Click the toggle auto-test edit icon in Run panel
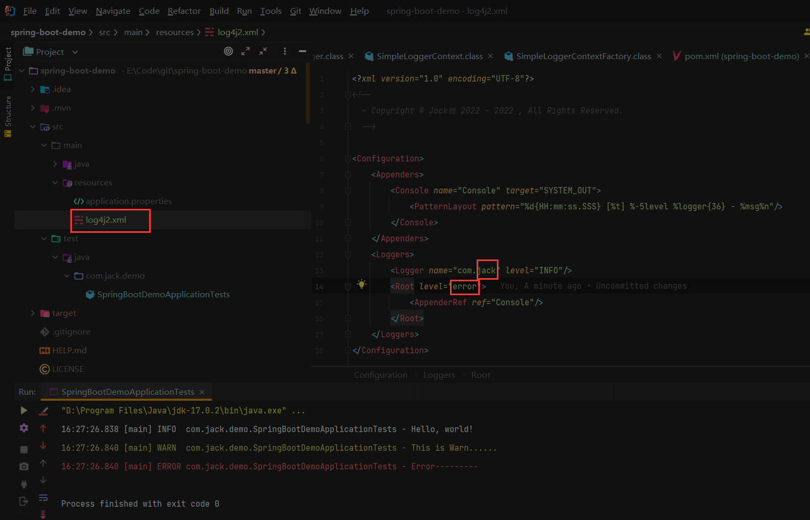This screenshot has width=810, height=520. (x=44, y=411)
